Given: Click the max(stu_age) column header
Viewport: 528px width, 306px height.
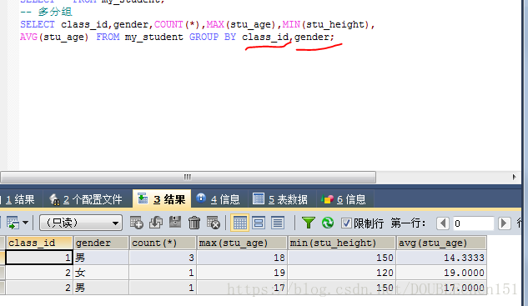Looking at the screenshot, I should click(x=242, y=243).
